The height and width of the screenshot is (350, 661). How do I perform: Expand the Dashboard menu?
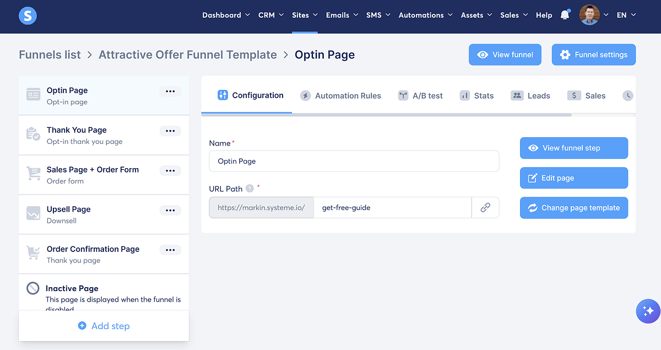[x=226, y=15]
